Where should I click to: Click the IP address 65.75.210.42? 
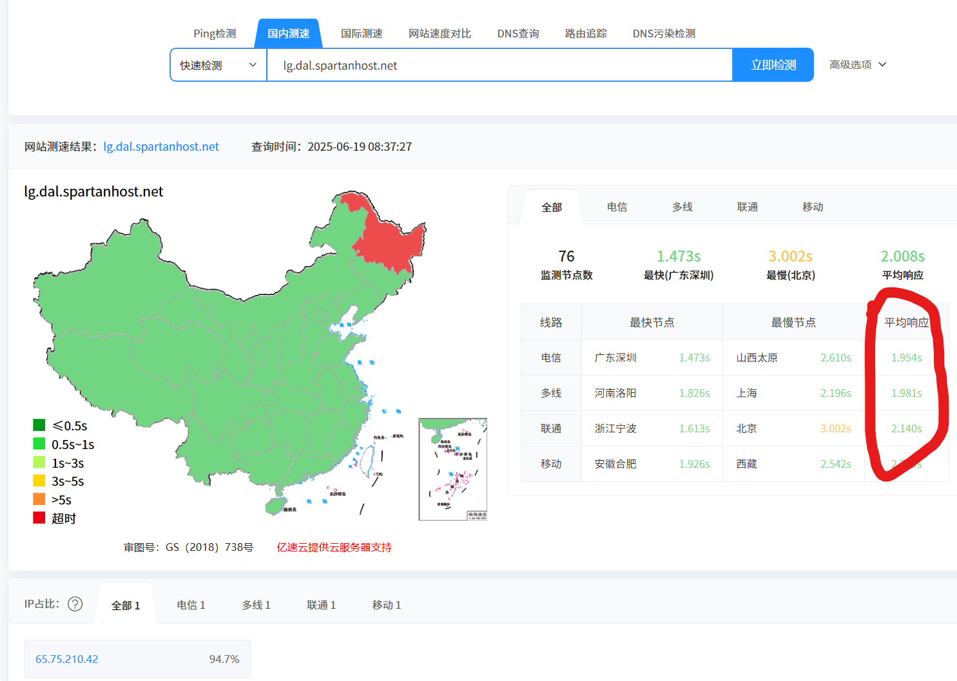(67, 659)
